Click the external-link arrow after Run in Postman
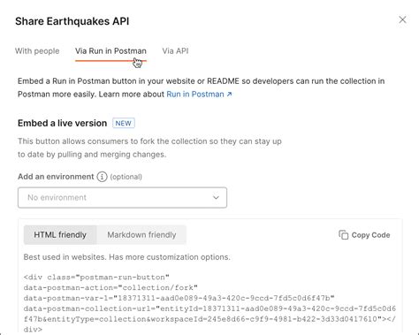Image resolution: width=419 pixels, height=335 pixels. click(x=229, y=95)
